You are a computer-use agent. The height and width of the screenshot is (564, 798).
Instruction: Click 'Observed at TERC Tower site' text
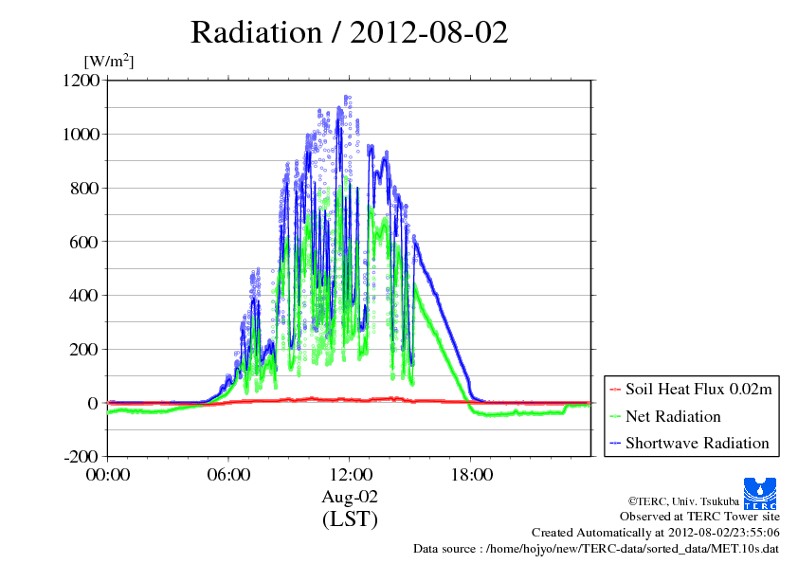699,517
